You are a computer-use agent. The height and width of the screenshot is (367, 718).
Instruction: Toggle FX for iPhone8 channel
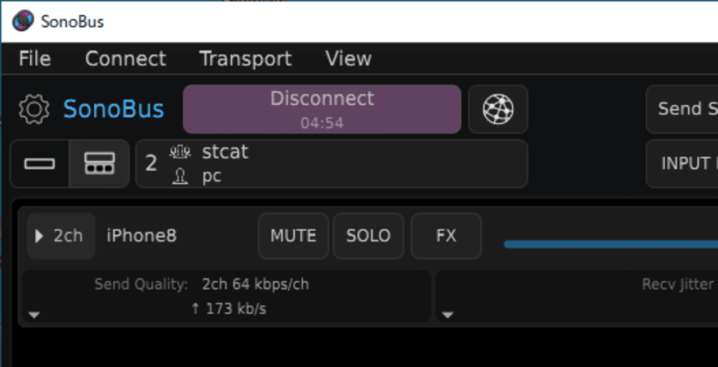(446, 236)
